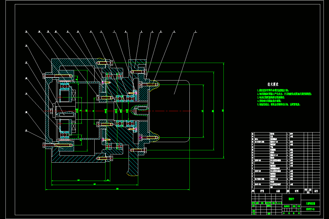Click the green drawing number below the title
The height and width of the screenshot is (219, 329).
(x=310, y=209)
